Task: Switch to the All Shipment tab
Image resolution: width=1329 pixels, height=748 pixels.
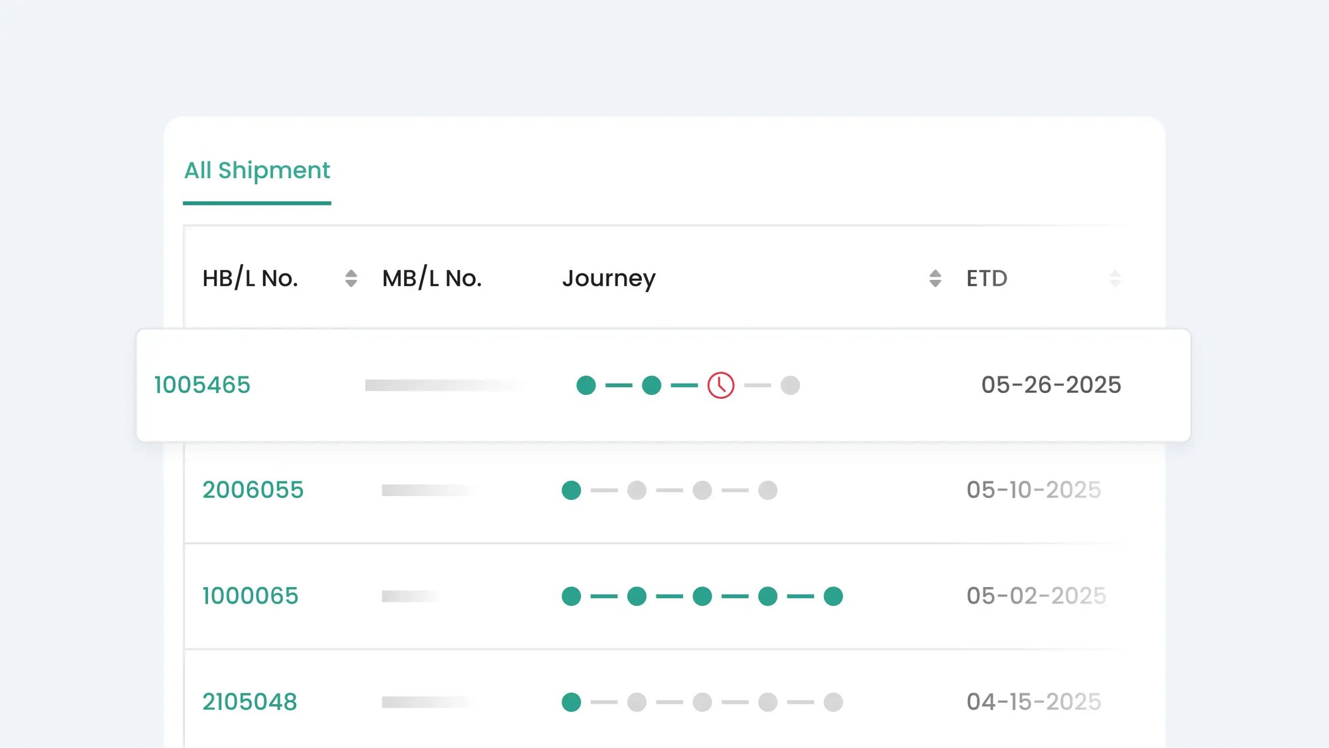Action: coord(256,171)
